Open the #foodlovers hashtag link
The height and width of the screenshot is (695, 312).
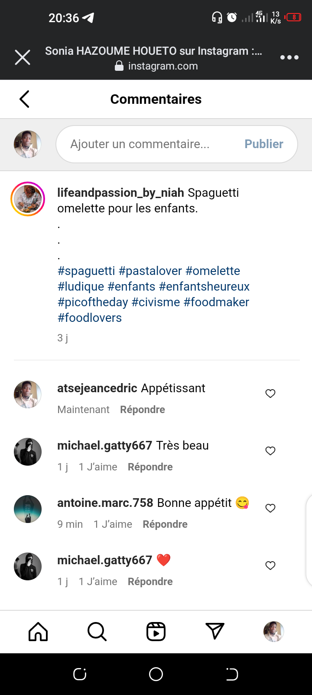click(90, 318)
